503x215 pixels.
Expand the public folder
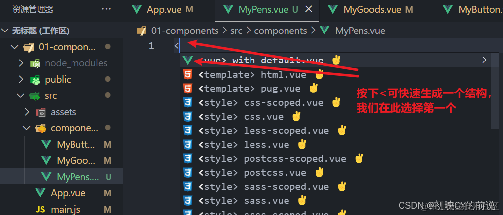coord(21,79)
